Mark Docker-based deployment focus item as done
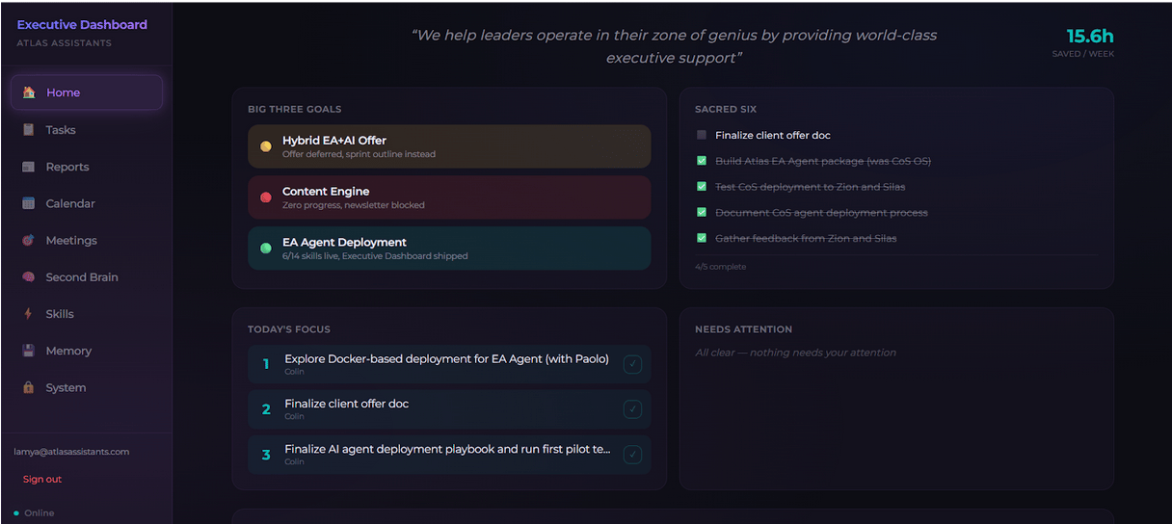The width and height of the screenshot is (1172, 524). [632, 364]
